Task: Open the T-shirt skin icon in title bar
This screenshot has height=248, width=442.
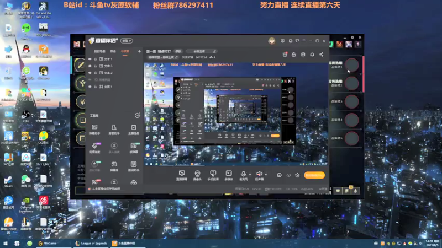Action: tap(297, 41)
